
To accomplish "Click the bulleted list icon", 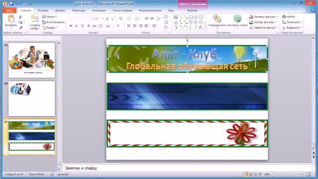I will coord(129,19).
